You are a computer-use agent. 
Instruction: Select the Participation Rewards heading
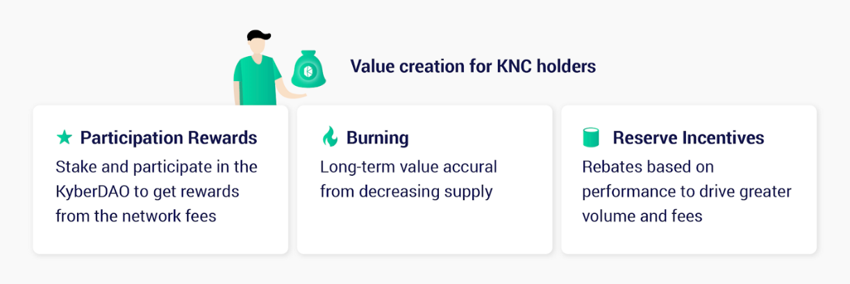[x=169, y=138]
